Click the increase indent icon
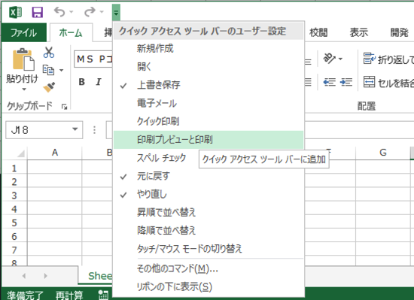Image resolution: width=414 pixels, height=300 pixels. tap(346, 82)
